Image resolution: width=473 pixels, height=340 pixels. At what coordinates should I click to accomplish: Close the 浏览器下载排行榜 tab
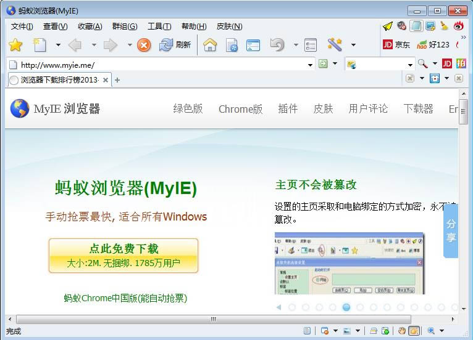[105, 80]
